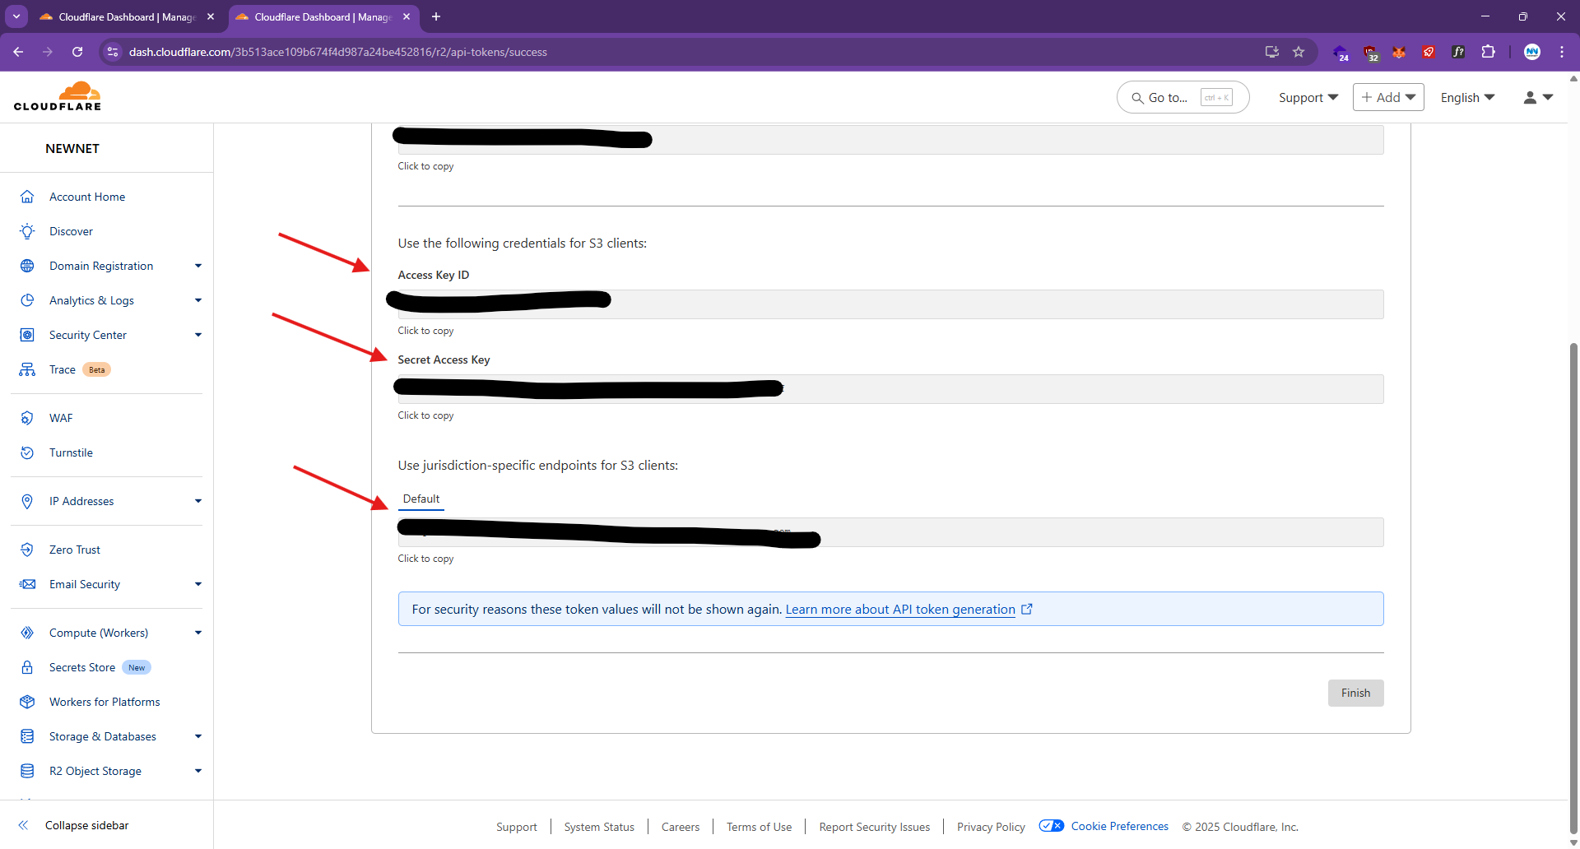Open the Add dropdown button
The height and width of the screenshot is (849, 1580).
(1388, 97)
